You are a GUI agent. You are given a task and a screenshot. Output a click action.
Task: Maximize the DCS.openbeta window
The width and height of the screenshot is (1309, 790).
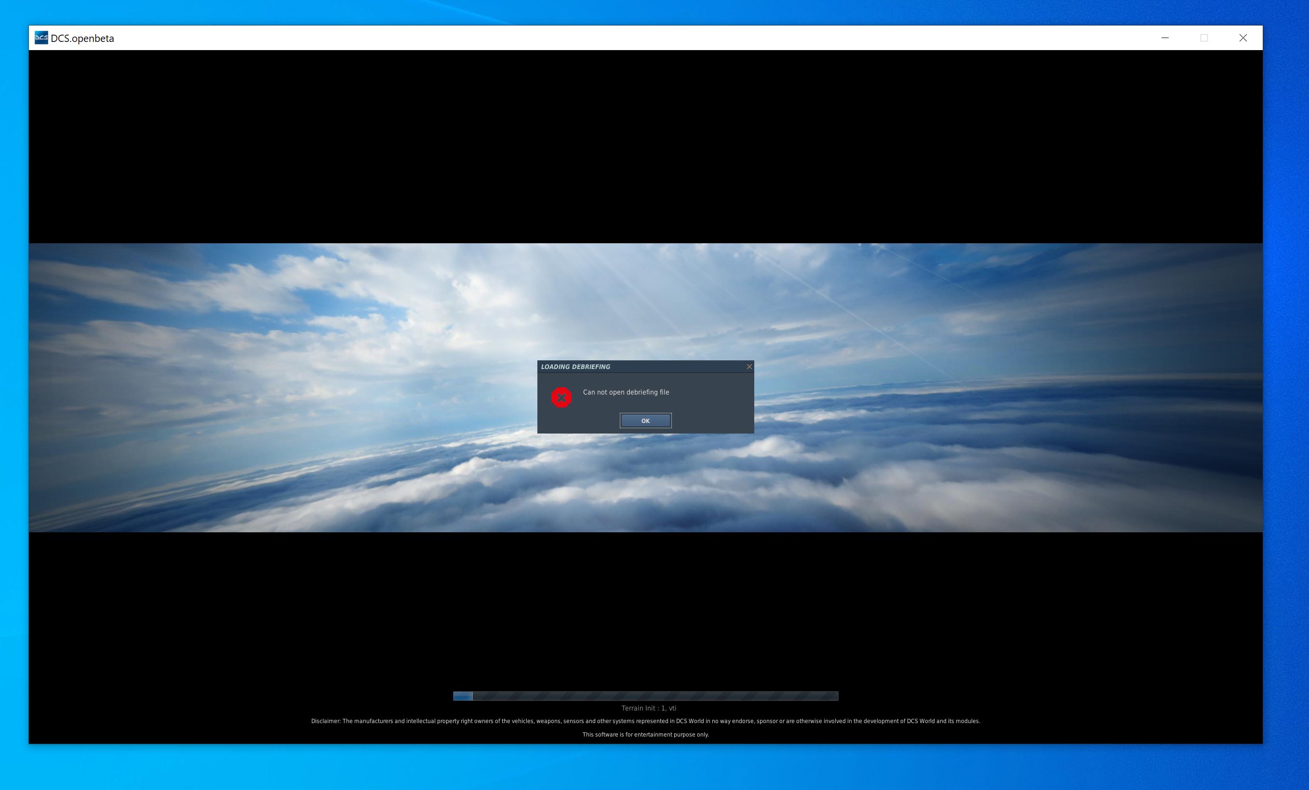click(1204, 38)
